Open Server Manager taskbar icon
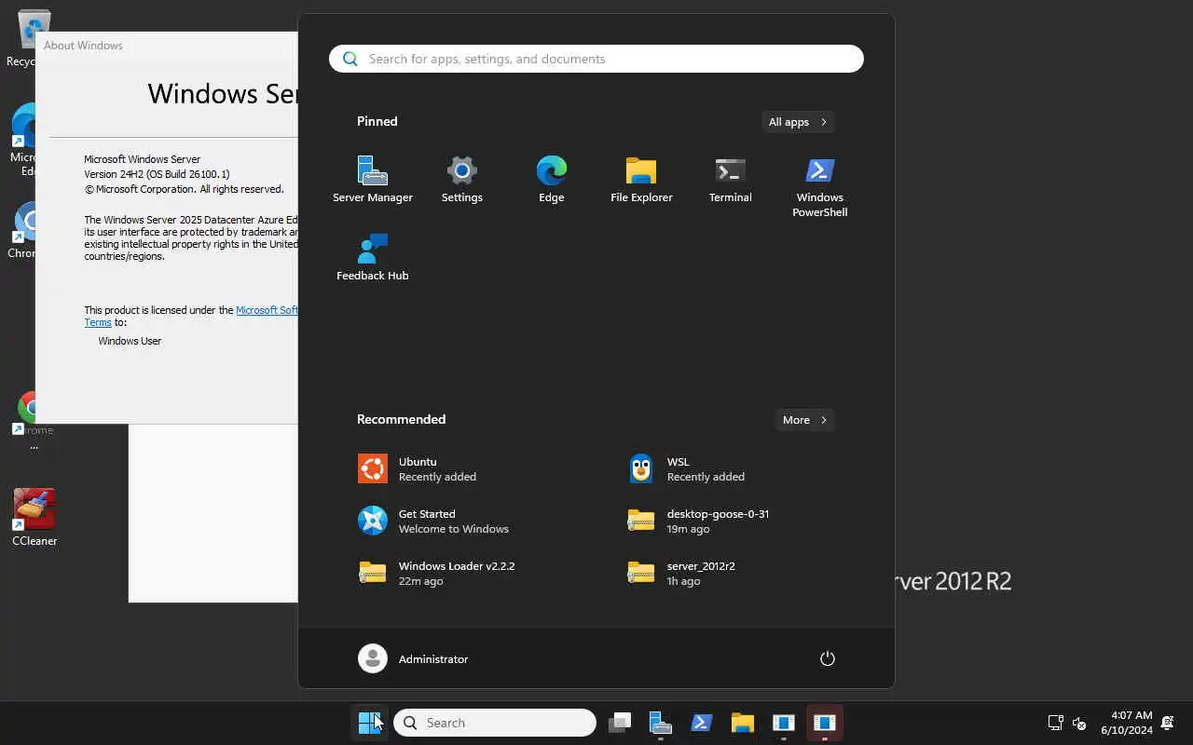 661,723
